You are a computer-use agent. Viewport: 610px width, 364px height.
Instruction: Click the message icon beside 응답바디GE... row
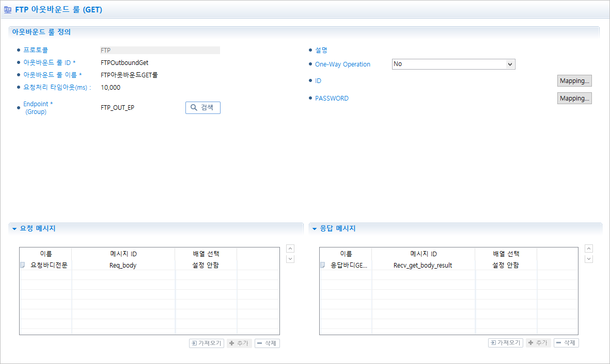[323, 265]
